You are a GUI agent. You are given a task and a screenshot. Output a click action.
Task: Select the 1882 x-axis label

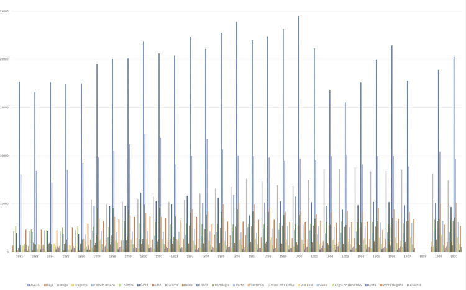19,256
